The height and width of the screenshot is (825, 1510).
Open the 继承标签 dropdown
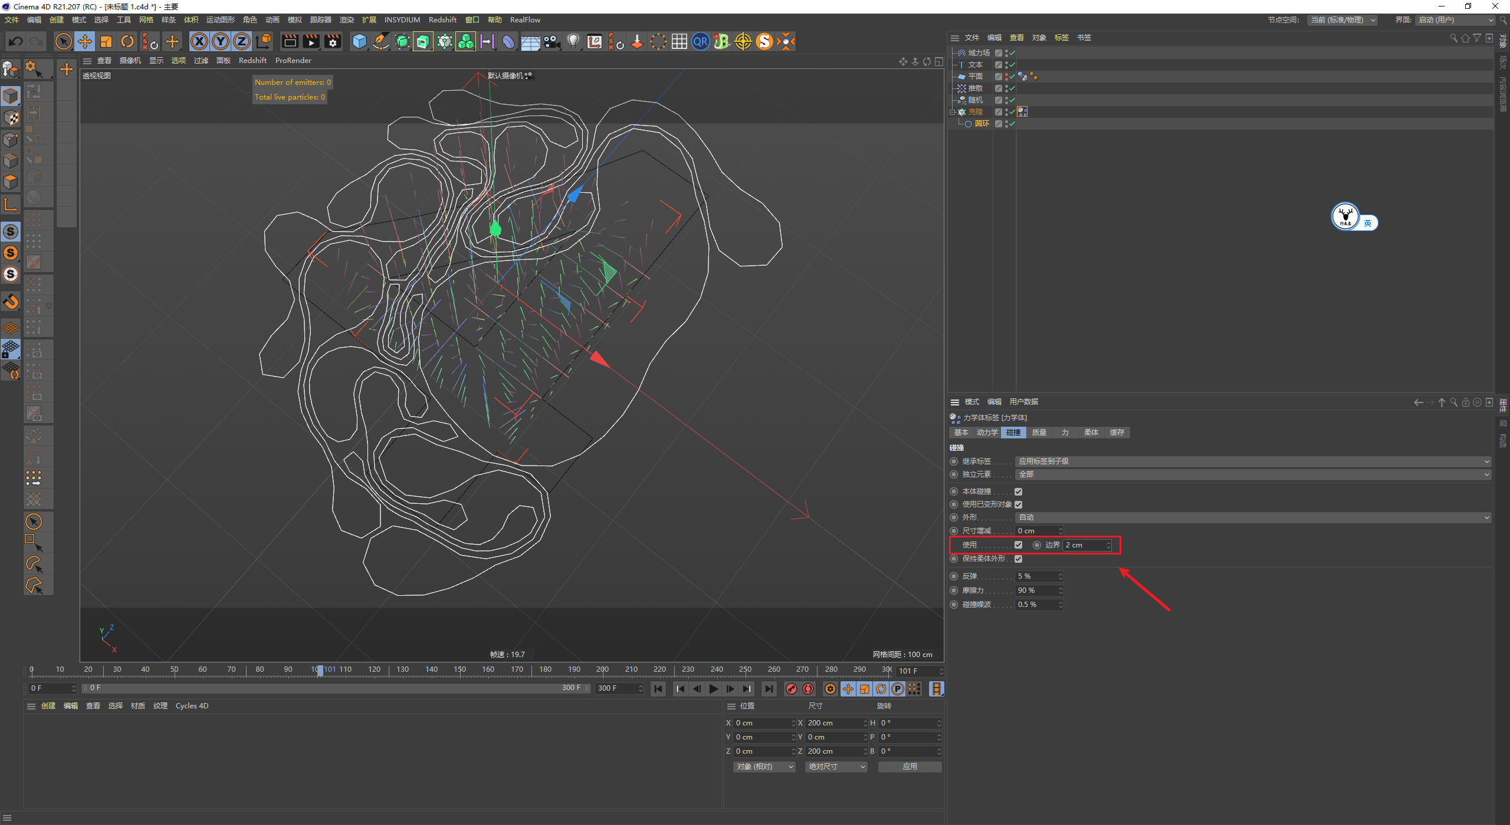pos(1252,461)
